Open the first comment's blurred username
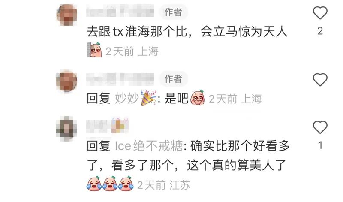Screen dimensions: 343x202 [120, 12]
